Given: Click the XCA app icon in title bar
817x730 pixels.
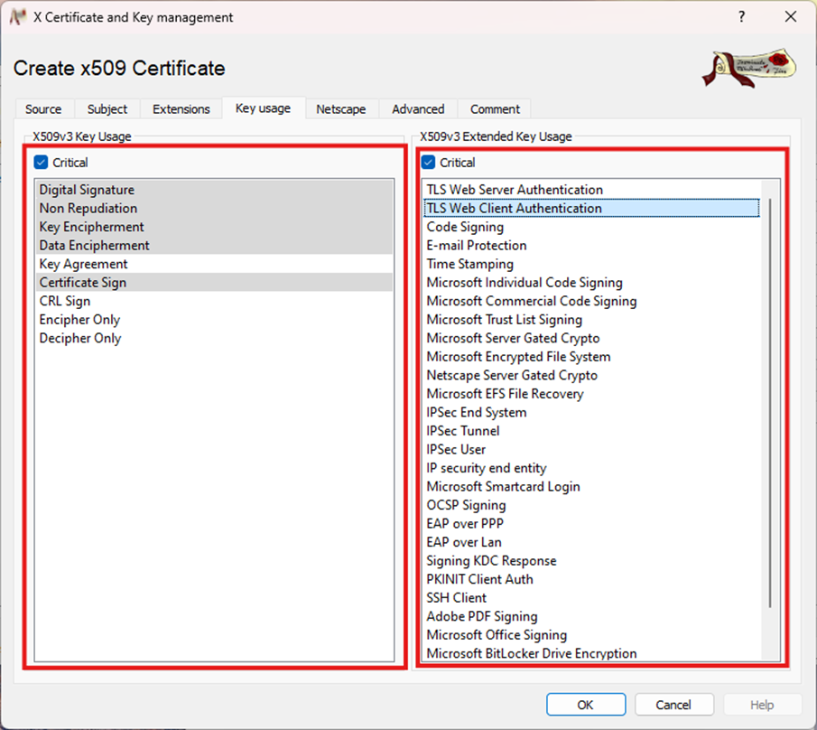Looking at the screenshot, I should [x=17, y=17].
